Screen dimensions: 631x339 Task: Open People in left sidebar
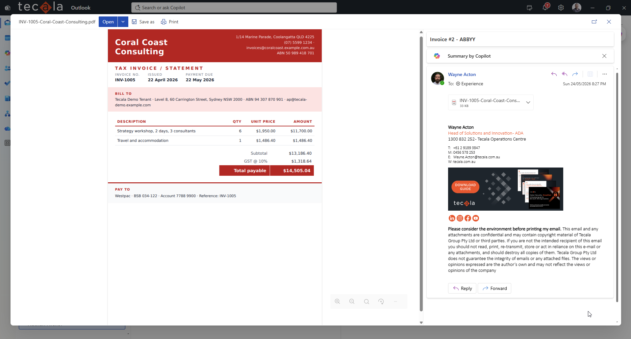pos(7,68)
